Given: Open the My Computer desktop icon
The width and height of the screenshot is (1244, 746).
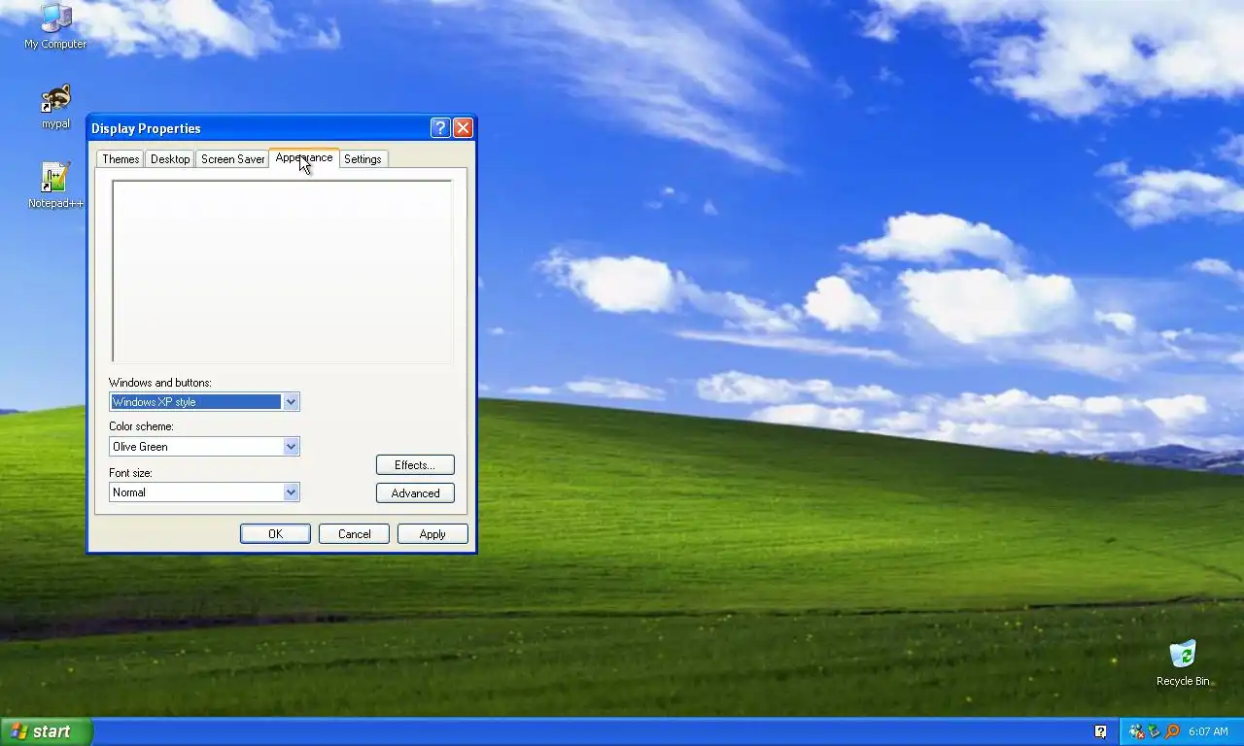Looking at the screenshot, I should coord(55,26).
